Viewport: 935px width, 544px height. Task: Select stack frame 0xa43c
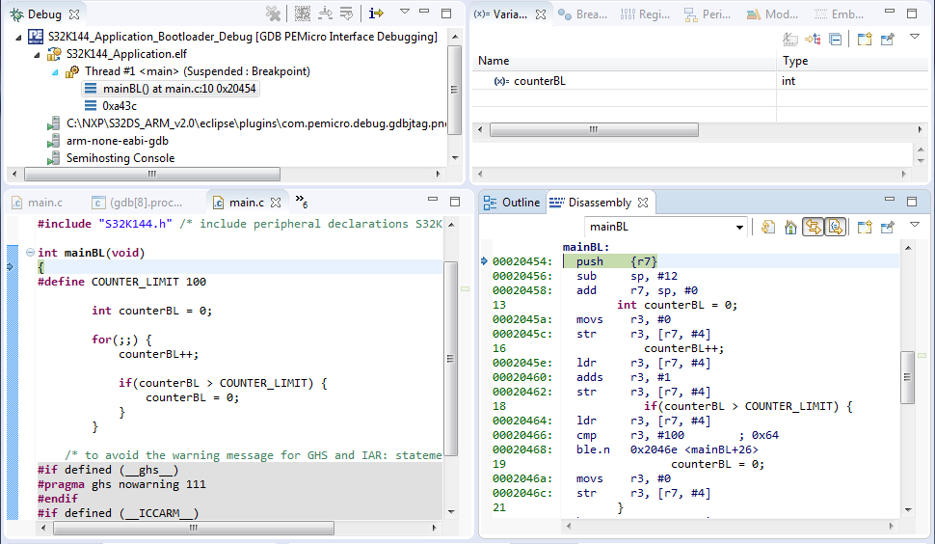(111, 105)
